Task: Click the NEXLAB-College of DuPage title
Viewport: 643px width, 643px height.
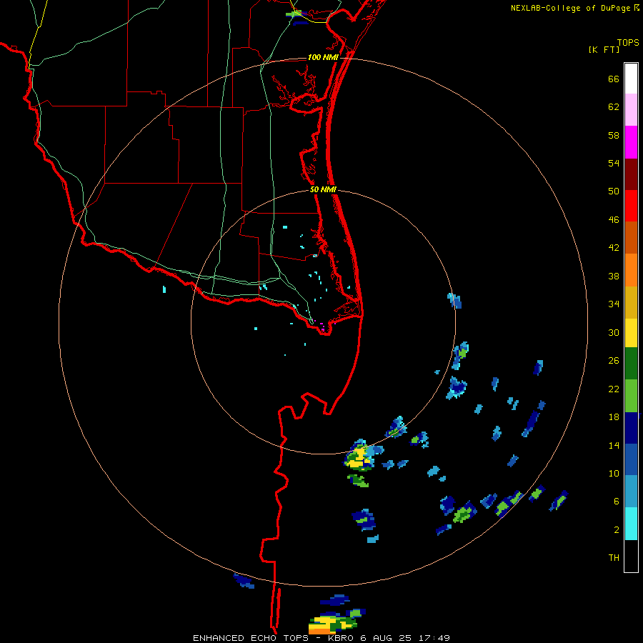Action: [x=571, y=8]
